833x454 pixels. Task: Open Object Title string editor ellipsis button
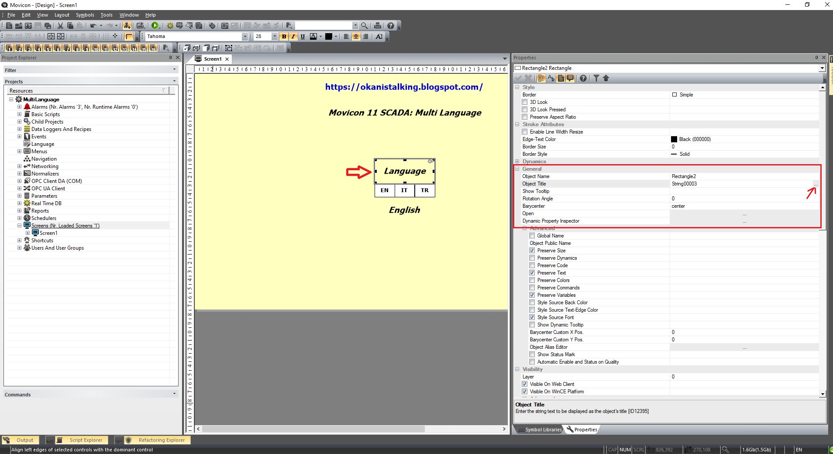(815, 184)
